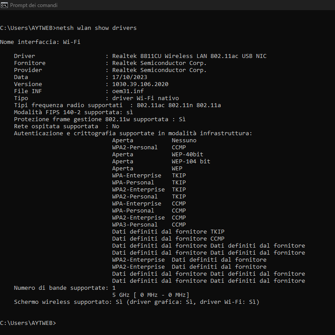Viewport: 335px width, 335px height.
Task: Click the WPA3-Personal CCMP entry
Action: [149, 225]
